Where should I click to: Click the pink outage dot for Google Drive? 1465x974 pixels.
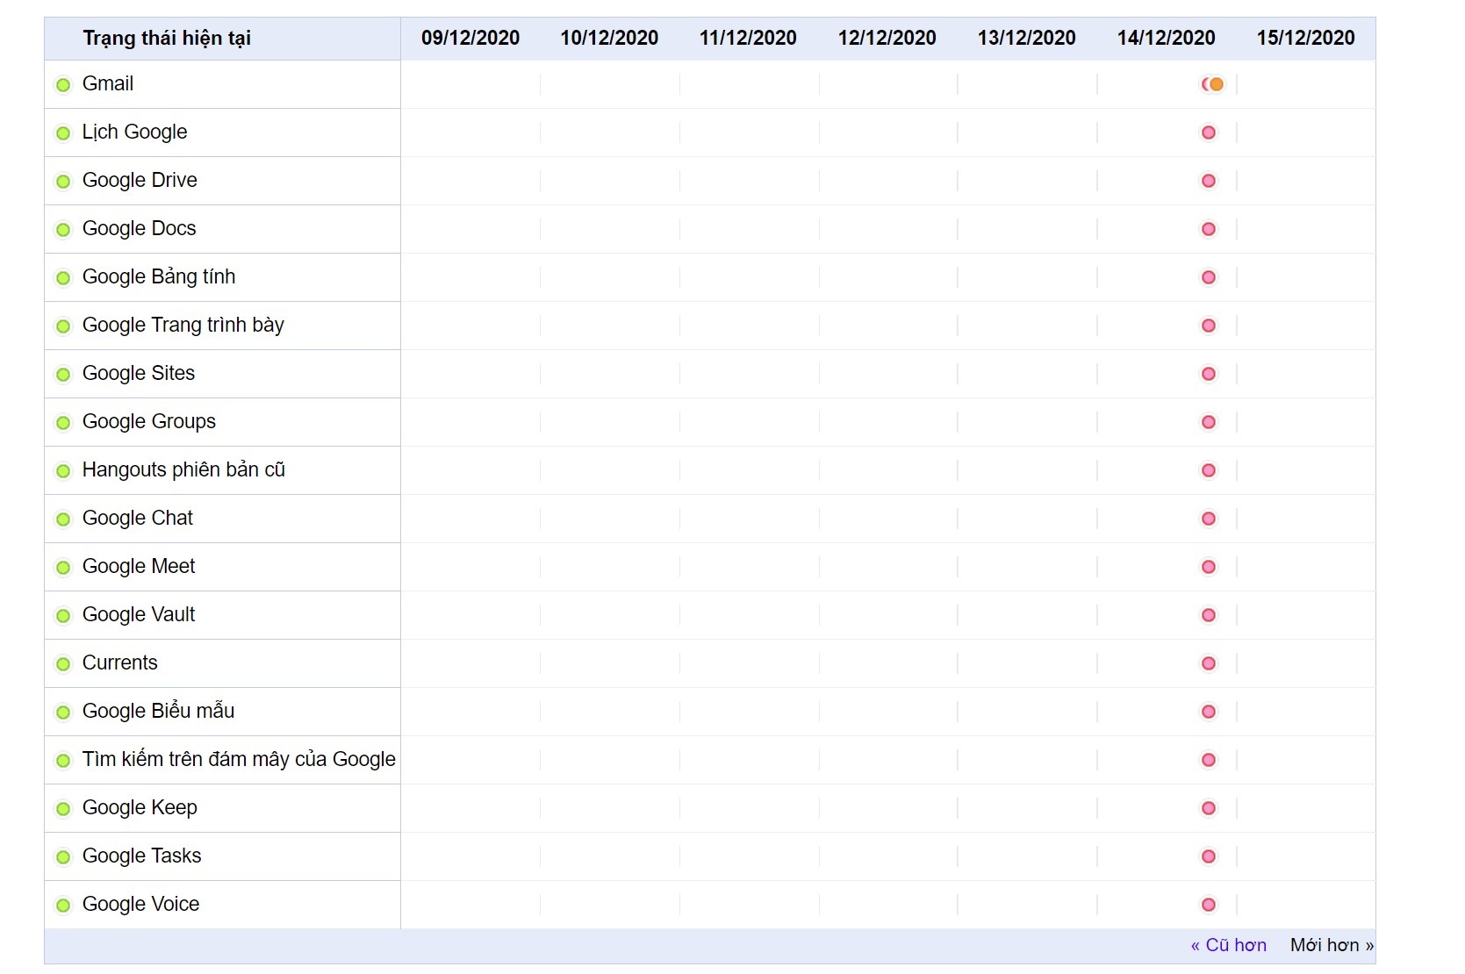(x=1209, y=181)
